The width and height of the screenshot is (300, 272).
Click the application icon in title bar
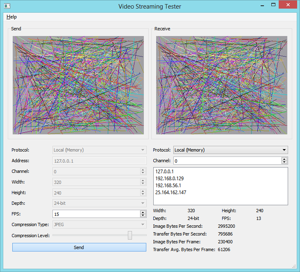(x=7, y=6)
